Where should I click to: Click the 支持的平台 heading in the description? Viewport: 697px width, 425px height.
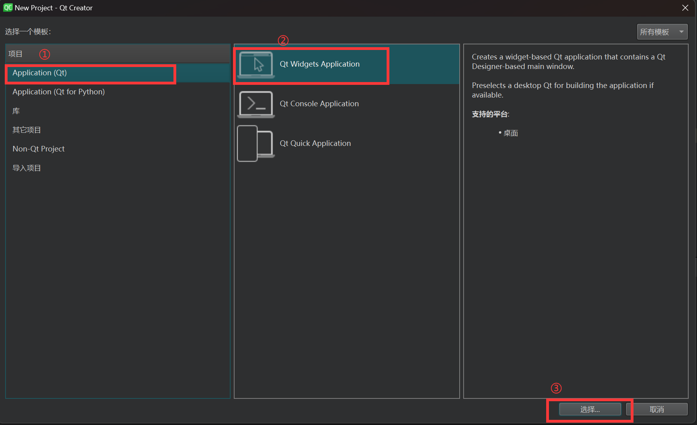(x=490, y=114)
